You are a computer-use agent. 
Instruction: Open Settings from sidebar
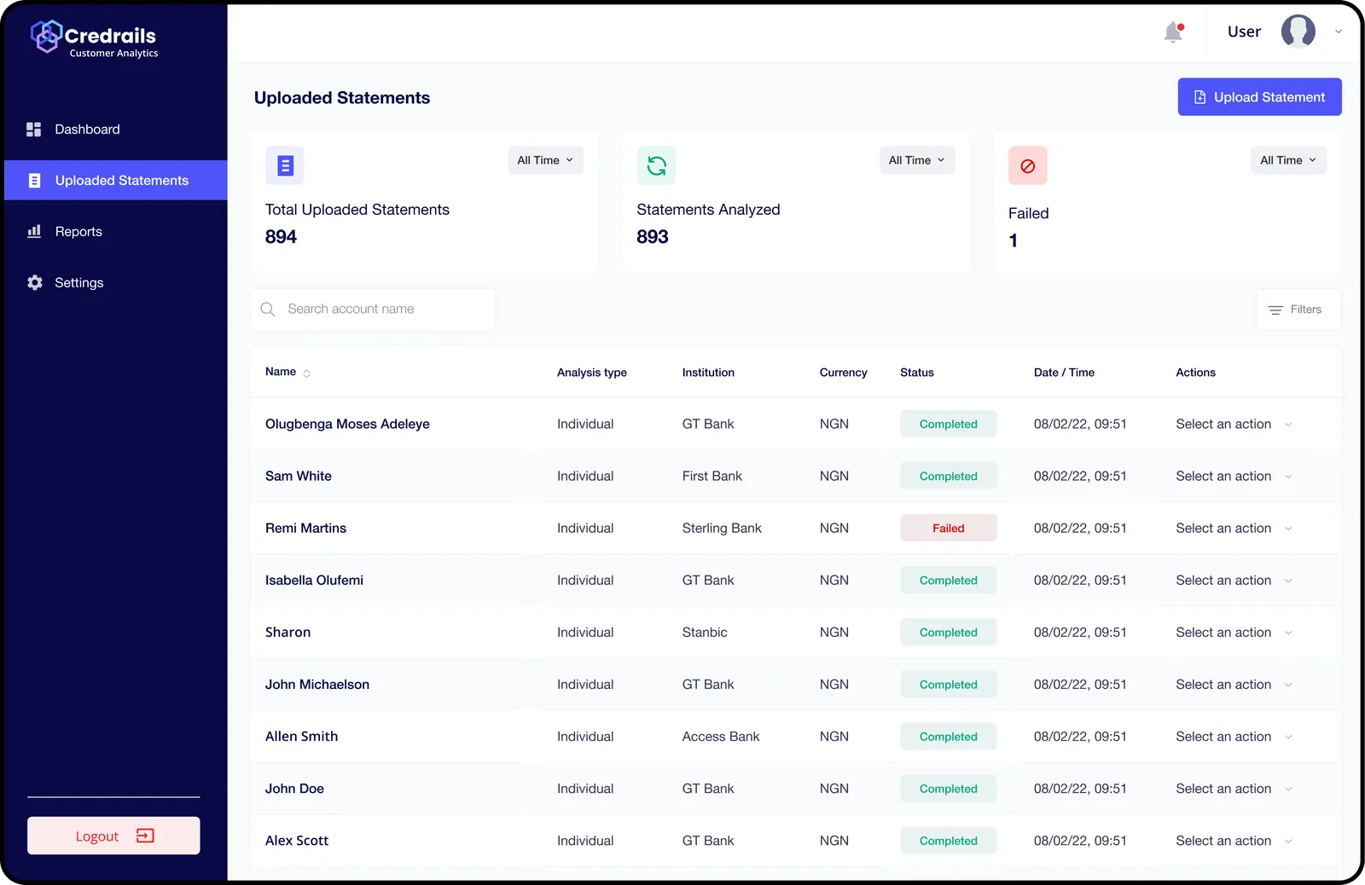tap(116, 282)
